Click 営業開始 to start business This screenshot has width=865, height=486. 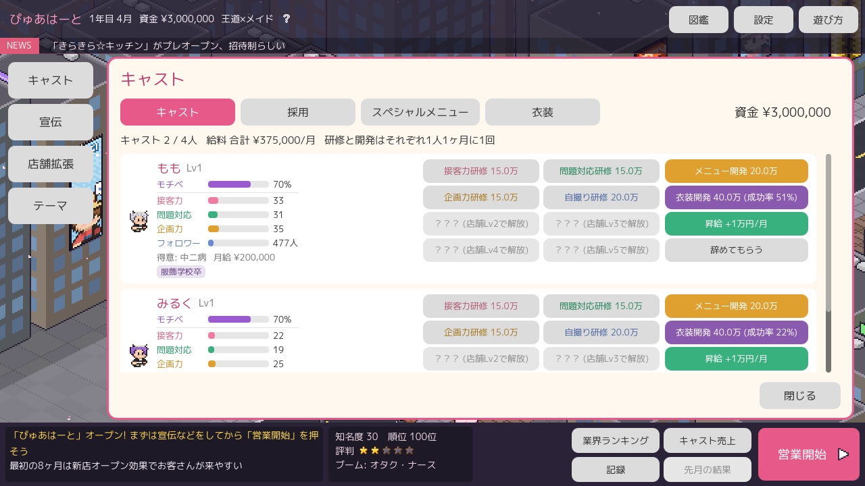point(809,454)
